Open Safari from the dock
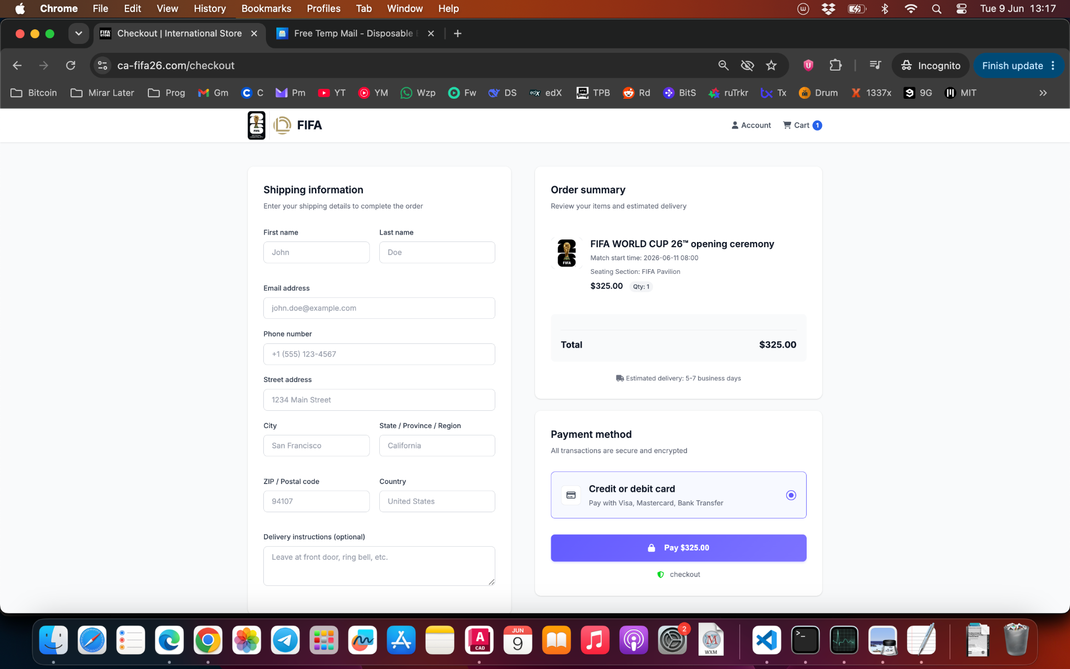 tap(92, 640)
